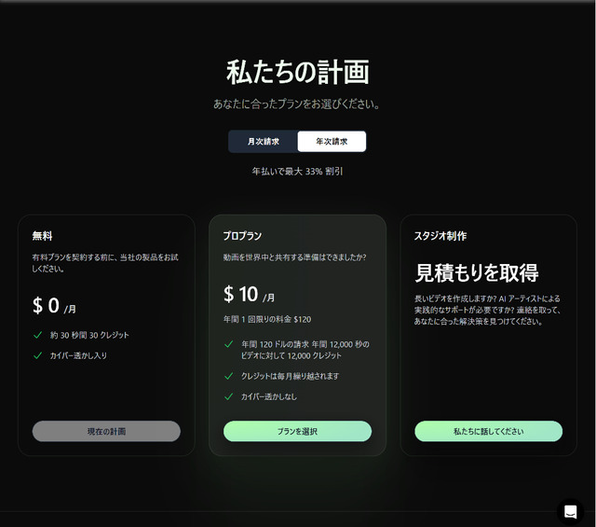This screenshot has width=596, height=527.
Task: Click the 現在の計画 button
Action: [106, 431]
